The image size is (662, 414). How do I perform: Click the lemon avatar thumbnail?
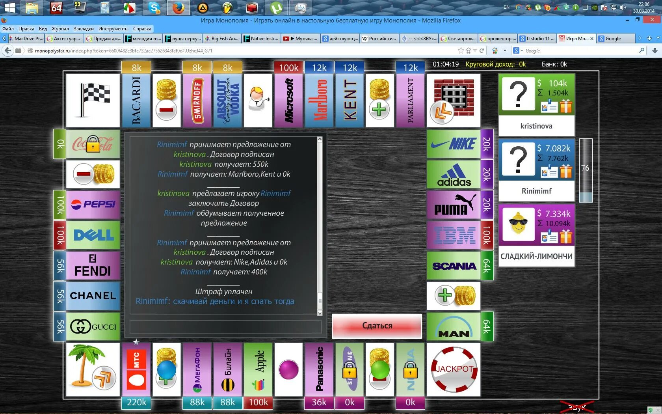click(x=518, y=224)
